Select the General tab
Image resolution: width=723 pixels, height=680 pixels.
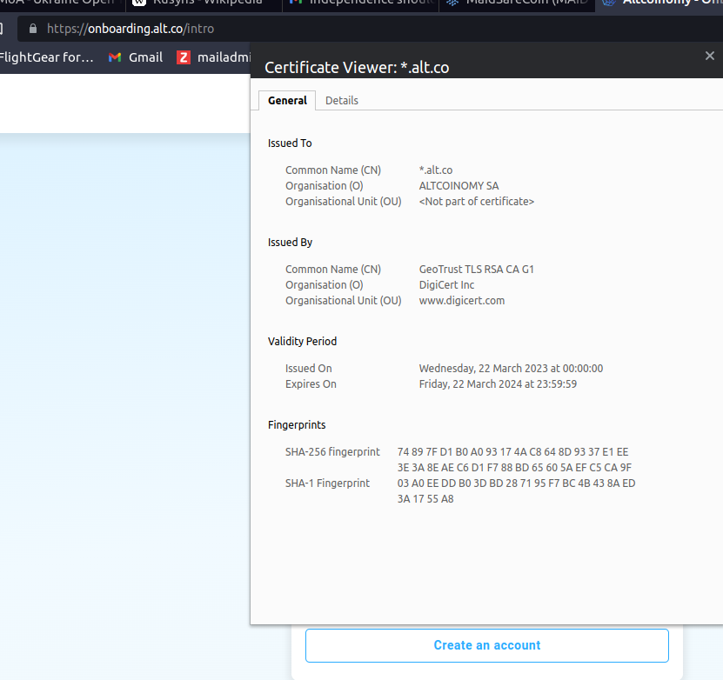pyautogui.click(x=287, y=100)
